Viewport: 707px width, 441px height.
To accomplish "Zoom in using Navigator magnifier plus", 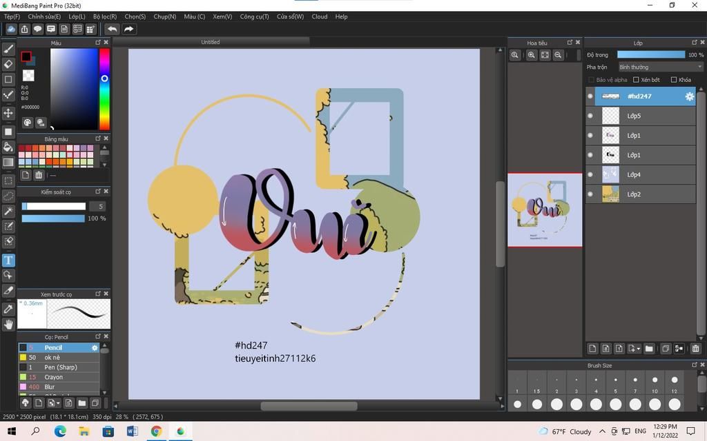I will [x=532, y=55].
